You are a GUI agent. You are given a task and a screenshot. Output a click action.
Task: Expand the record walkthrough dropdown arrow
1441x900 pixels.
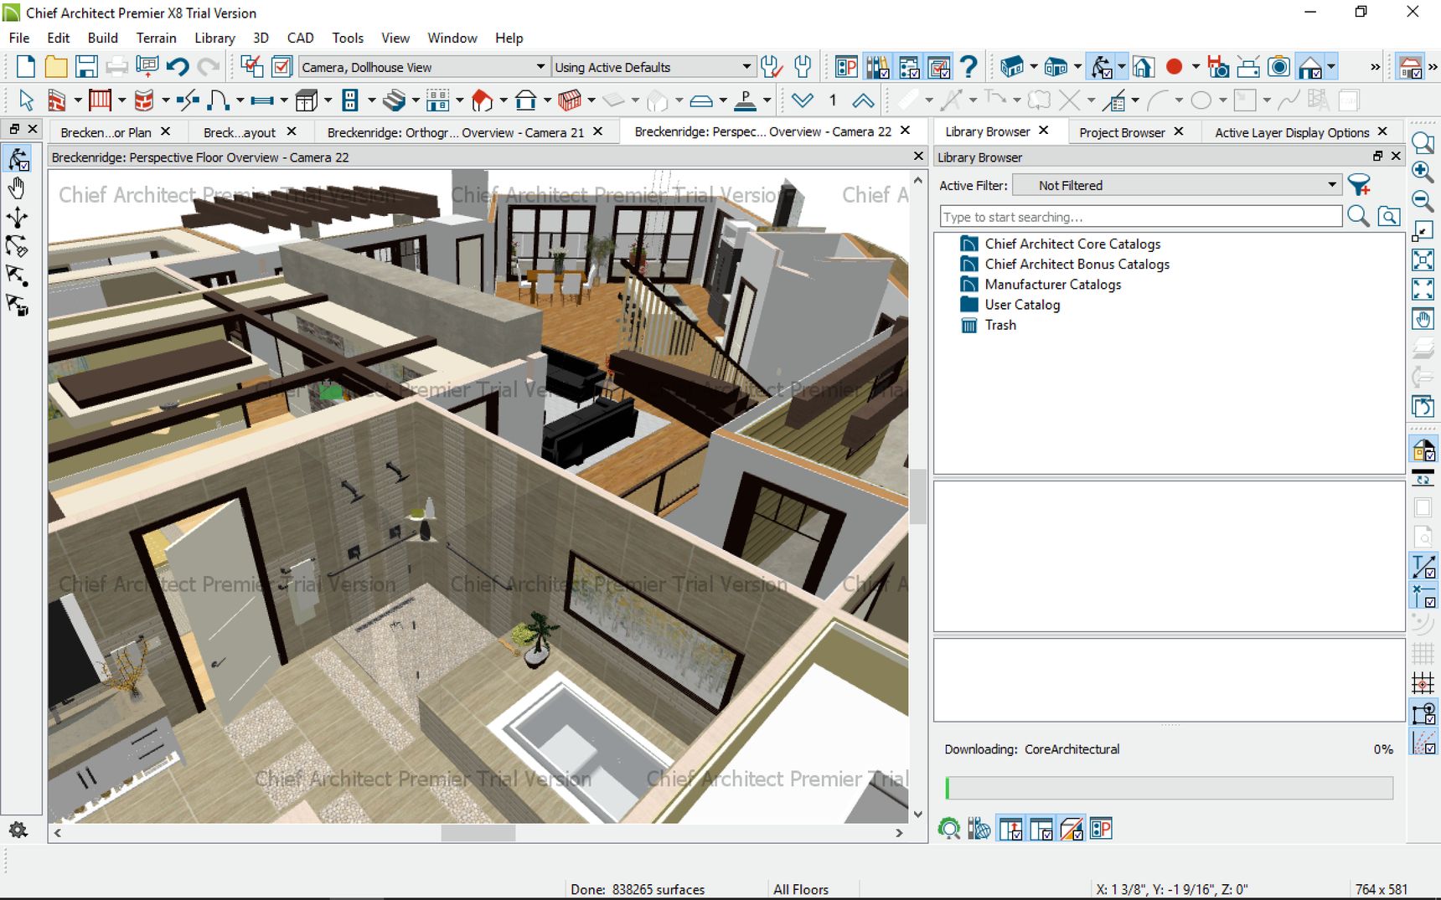click(x=1196, y=67)
